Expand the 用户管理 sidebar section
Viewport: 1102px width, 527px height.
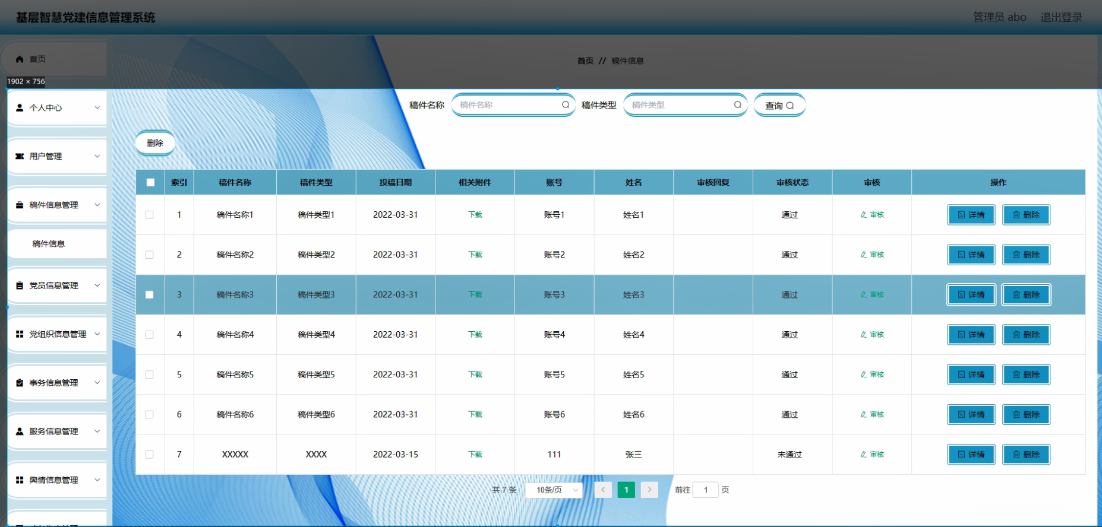57,157
